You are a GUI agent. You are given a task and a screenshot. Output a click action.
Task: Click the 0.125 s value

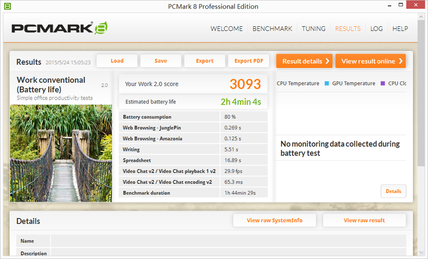233,139
